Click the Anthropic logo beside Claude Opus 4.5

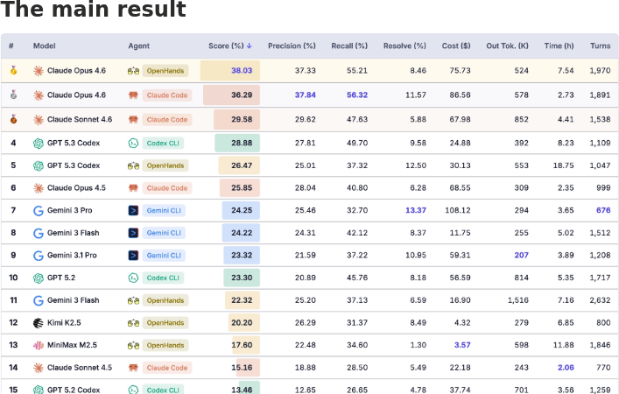click(39, 188)
